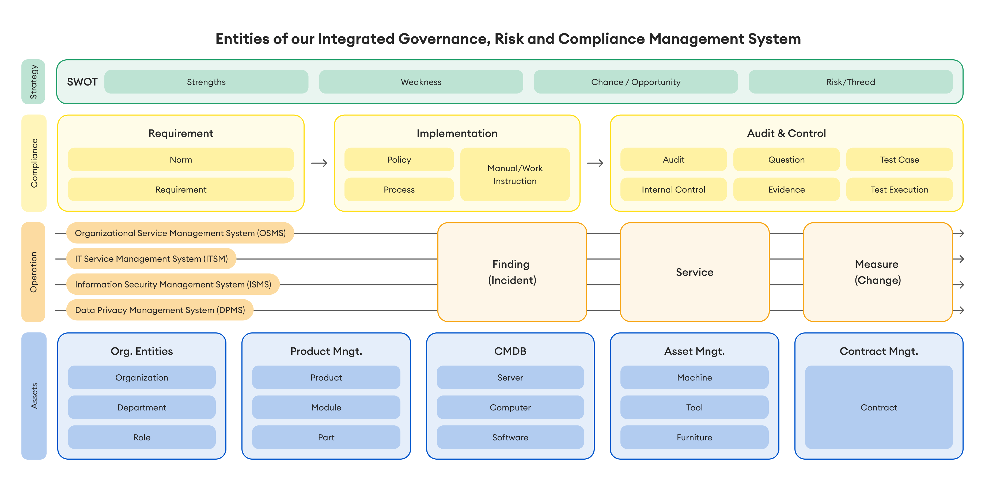Click the Manual/Work Instruction box

(515, 174)
